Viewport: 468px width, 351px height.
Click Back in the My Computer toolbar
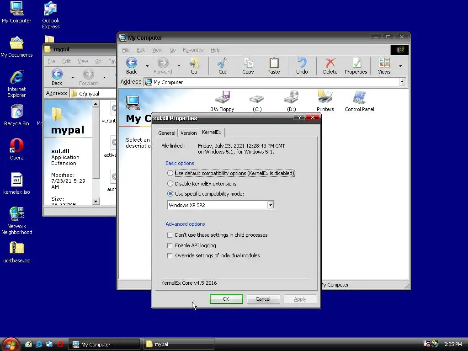(131, 66)
